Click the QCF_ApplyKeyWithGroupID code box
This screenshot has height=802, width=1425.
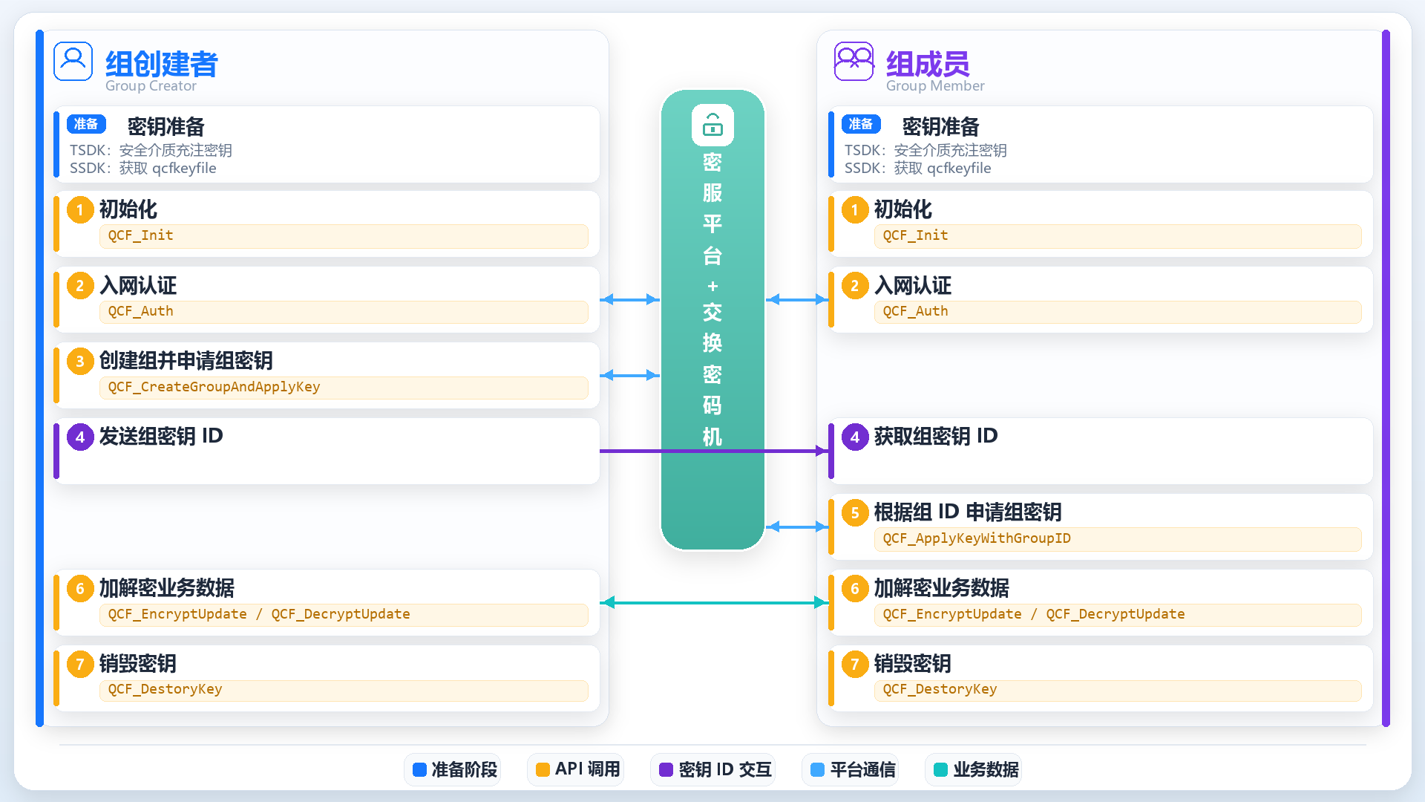point(1118,539)
